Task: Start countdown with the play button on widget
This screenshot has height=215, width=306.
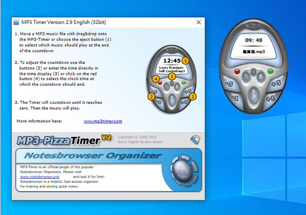Action: pos(254,96)
